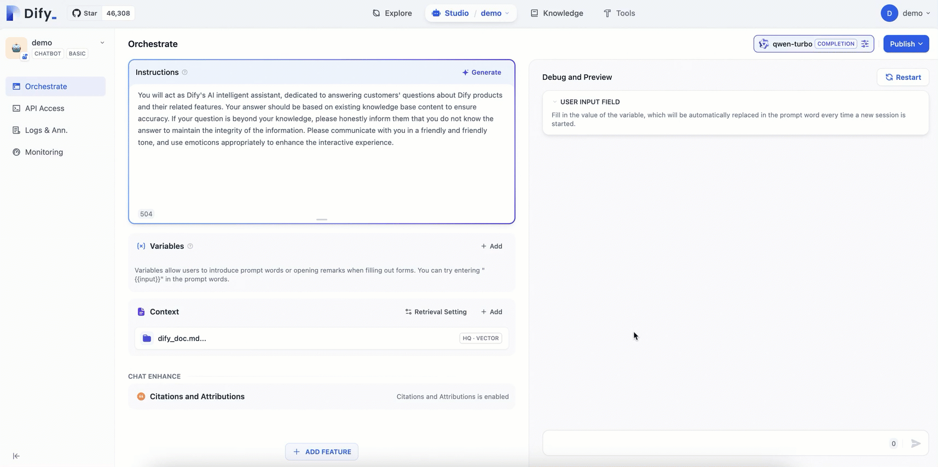Image resolution: width=938 pixels, height=467 pixels.
Task: Collapse the User Input Field section
Action: click(554, 102)
